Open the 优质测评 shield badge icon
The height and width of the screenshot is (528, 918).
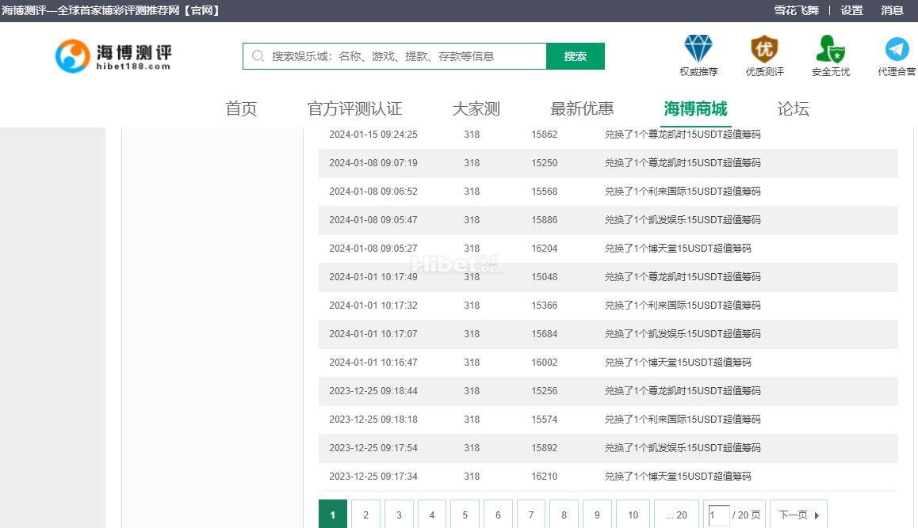point(764,50)
